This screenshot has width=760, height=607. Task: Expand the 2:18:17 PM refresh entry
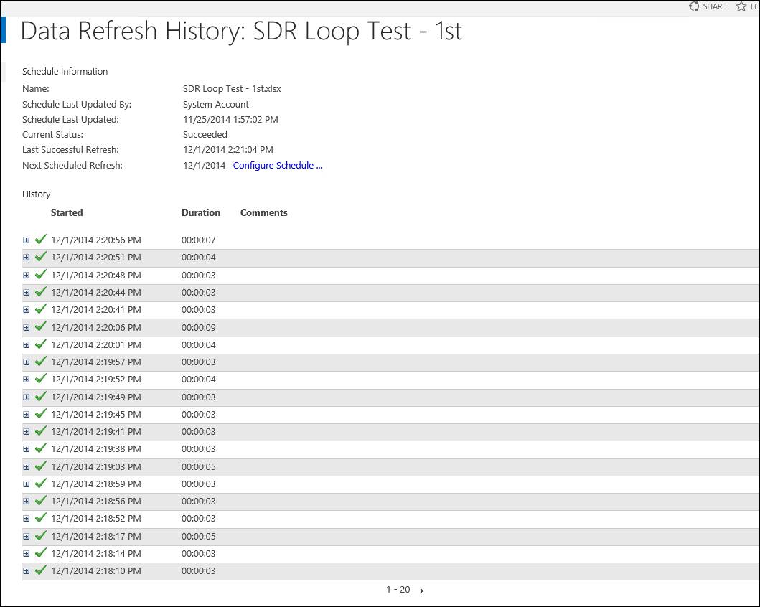26,536
